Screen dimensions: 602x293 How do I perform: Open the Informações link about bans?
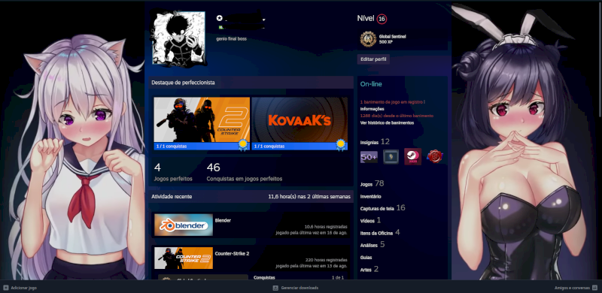tap(372, 109)
